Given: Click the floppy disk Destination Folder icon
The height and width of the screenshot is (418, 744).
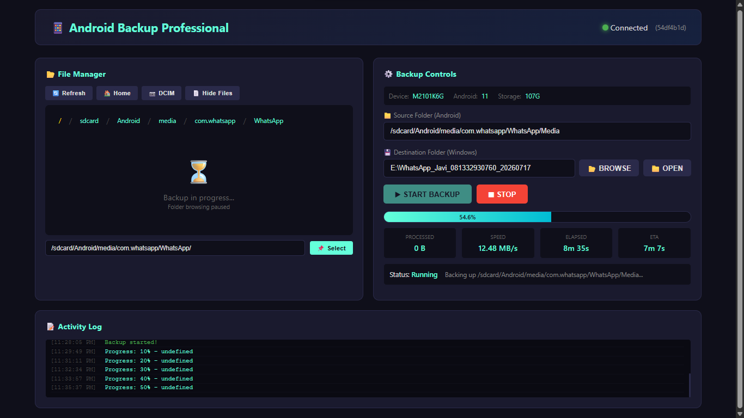Looking at the screenshot, I should [x=387, y=152].
